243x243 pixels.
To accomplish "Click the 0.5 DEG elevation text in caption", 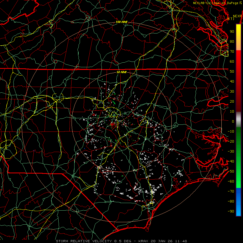I will coord(123,241).
